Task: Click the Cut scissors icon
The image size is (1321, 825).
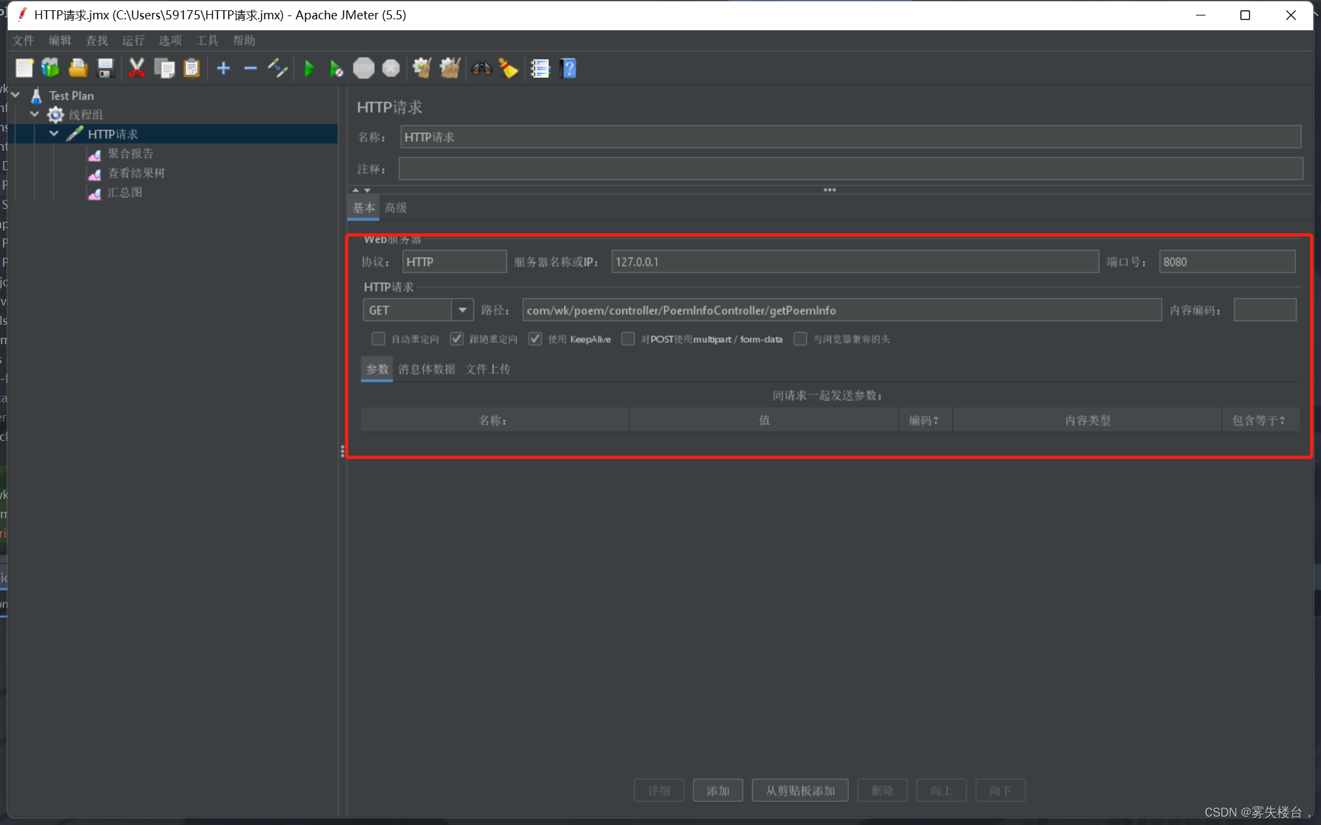Action: coord(137,68)
